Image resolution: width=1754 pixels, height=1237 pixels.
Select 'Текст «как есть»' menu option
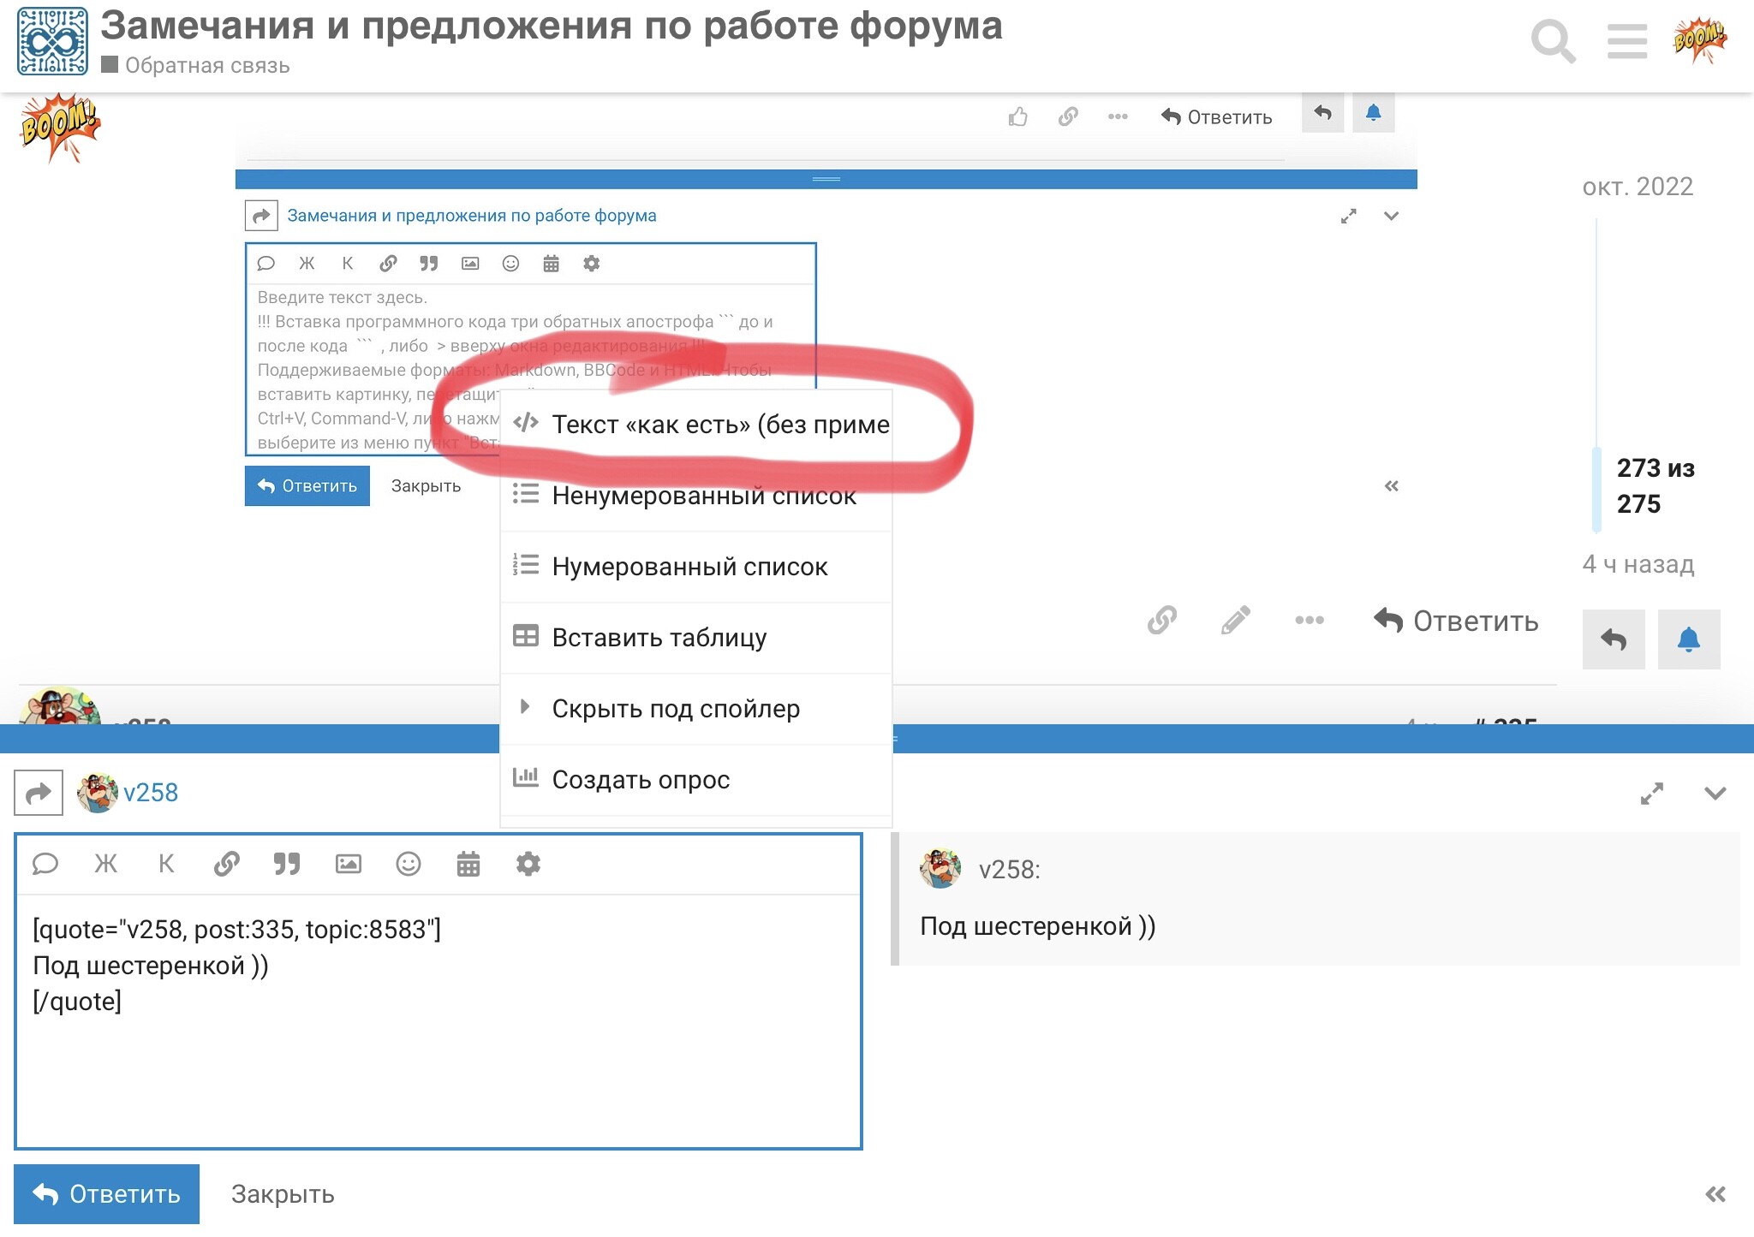696,425
